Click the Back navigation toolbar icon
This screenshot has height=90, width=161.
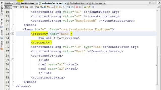26,7
